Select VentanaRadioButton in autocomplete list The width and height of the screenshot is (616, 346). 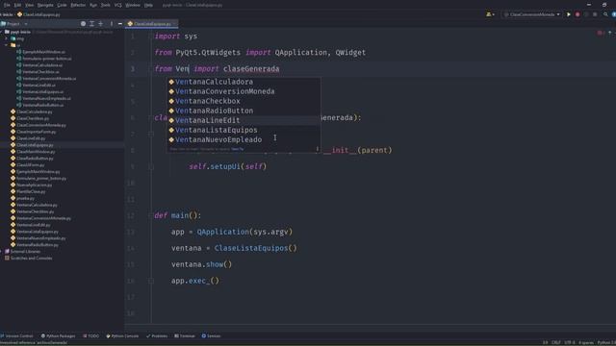[244, 111]
